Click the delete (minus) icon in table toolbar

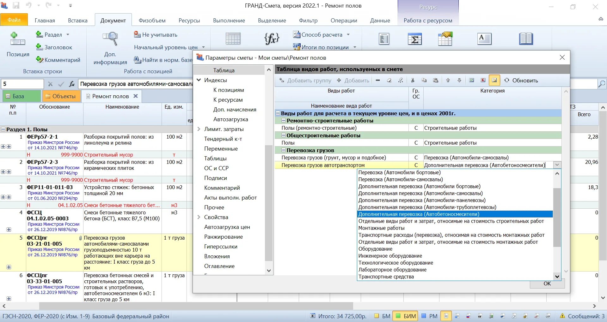tap(378, 80)
